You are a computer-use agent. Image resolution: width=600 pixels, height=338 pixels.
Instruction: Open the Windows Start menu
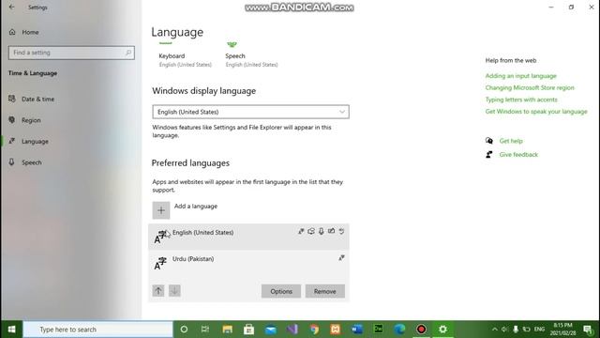(11, 330)
